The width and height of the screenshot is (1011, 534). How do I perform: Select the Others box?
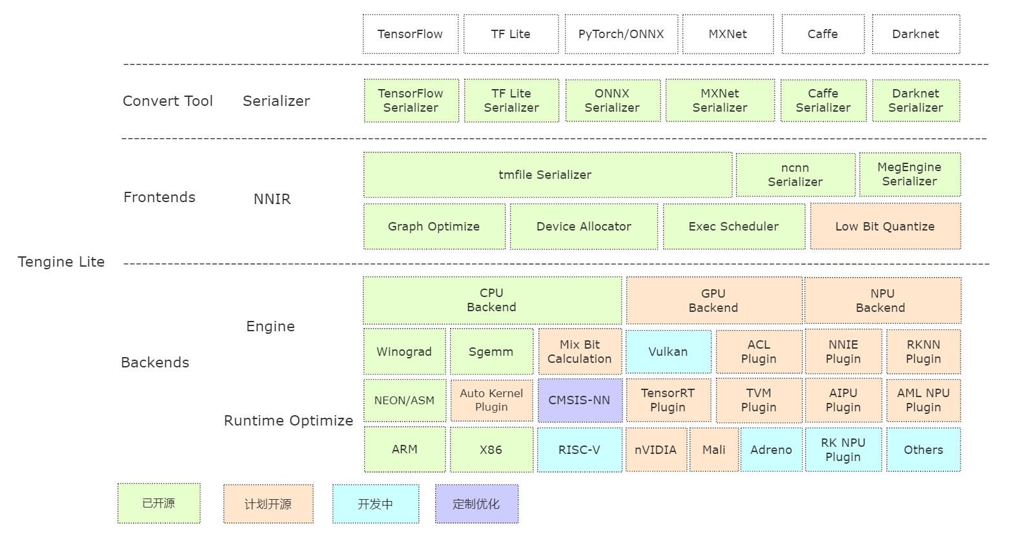pyautogui.click(x=923, y=449)
